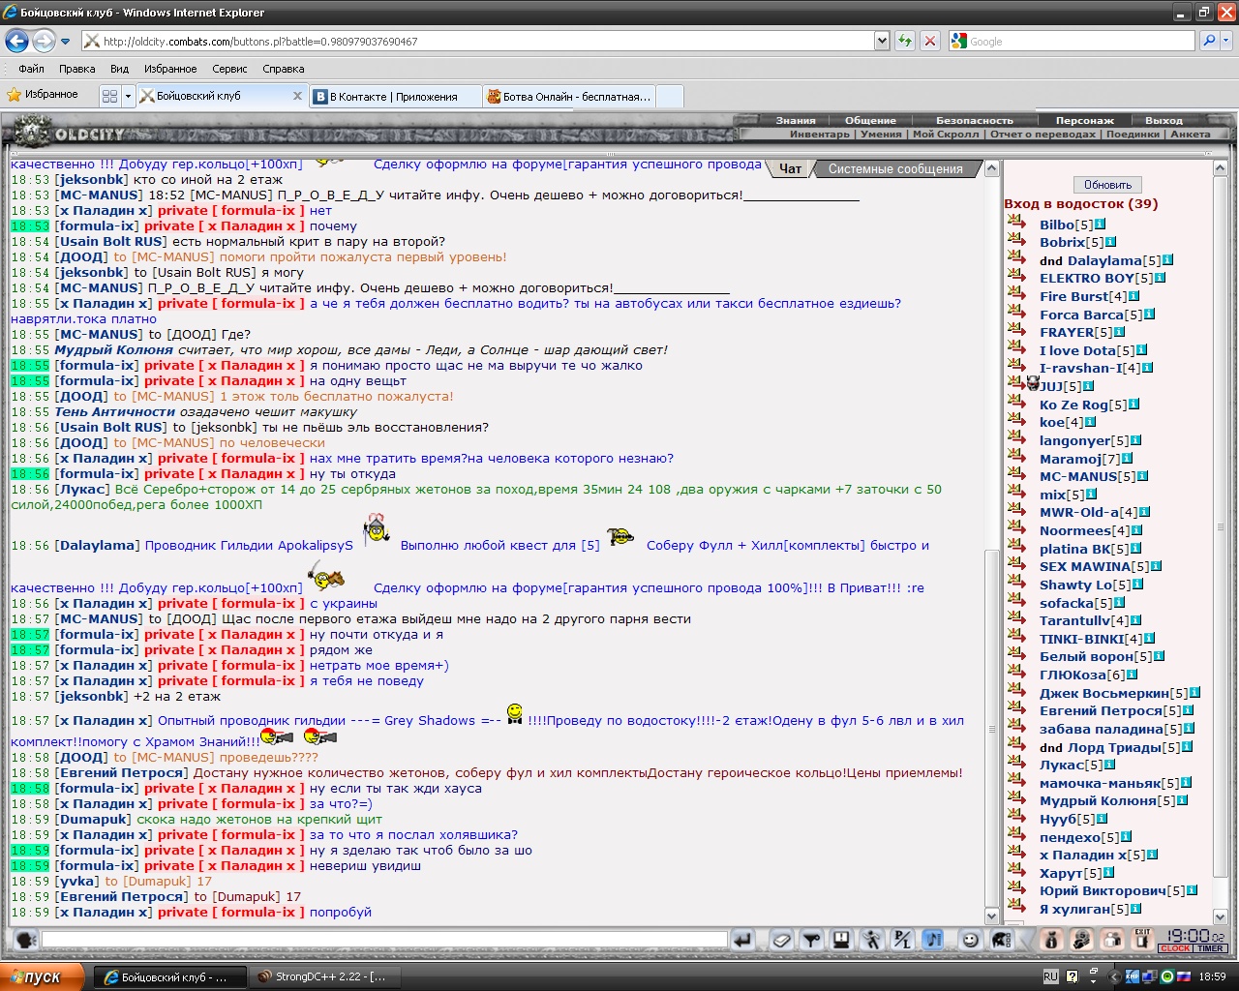
Task: Toggle the music note sound icon
Action: click(932, 940)
